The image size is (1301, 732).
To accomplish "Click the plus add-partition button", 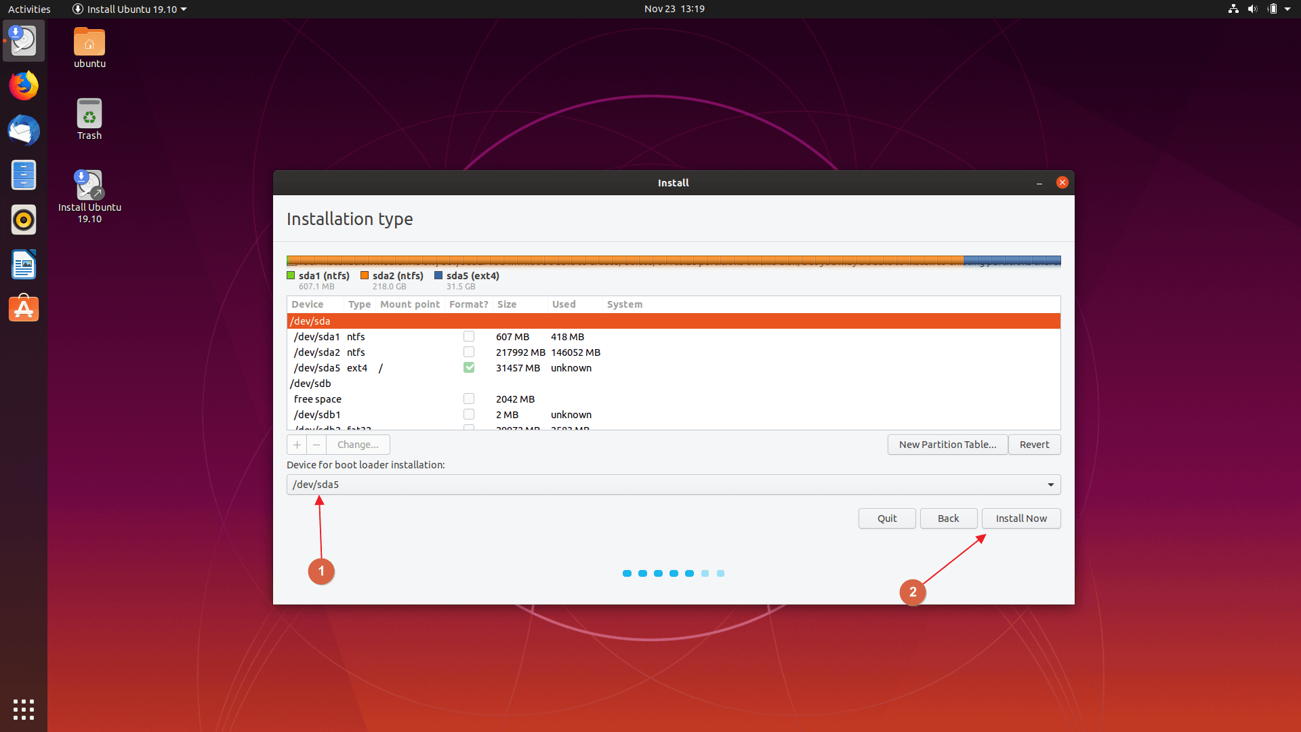I will pos(297,445).
